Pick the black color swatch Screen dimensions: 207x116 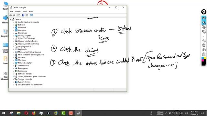(204, 63)
